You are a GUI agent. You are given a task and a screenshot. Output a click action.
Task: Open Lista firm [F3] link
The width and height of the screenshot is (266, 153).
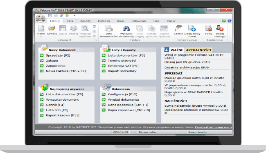[57, 110]
